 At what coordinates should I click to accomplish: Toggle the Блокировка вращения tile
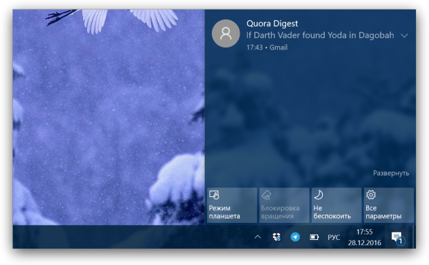(x=284, y=205)
